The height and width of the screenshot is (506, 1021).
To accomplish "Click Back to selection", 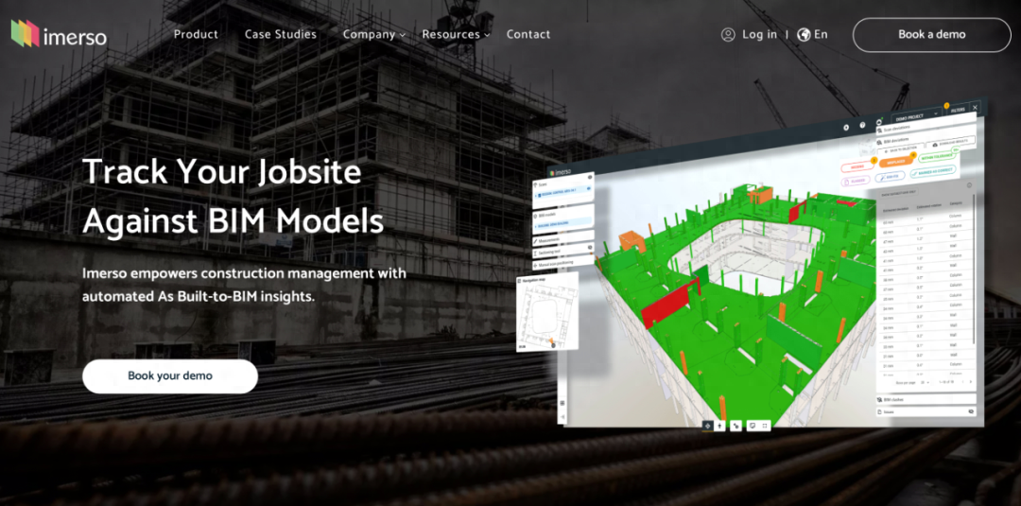I will 901,149.
